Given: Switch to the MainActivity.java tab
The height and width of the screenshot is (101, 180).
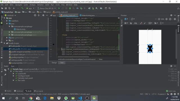Looking at the screenshot, I should coord(88,15).
